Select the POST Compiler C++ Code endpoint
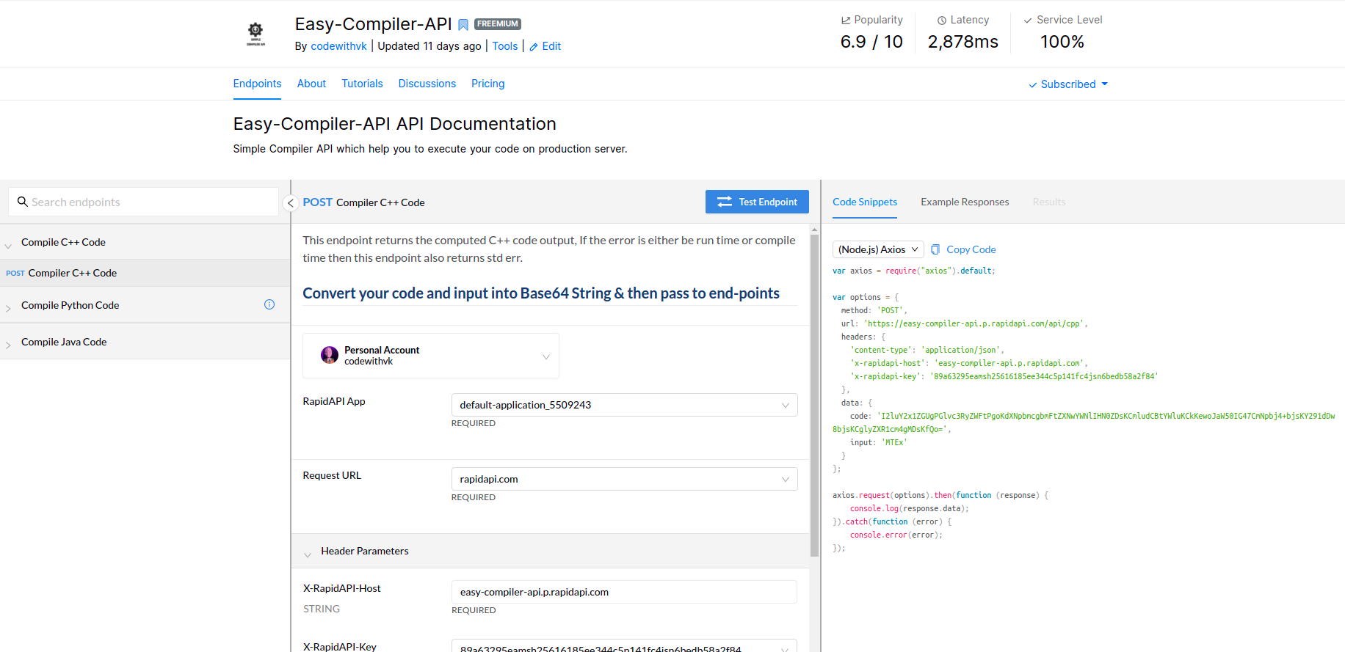Viewport: 1345px width, 652px height. pyautogui.click(x=145, y=273)
